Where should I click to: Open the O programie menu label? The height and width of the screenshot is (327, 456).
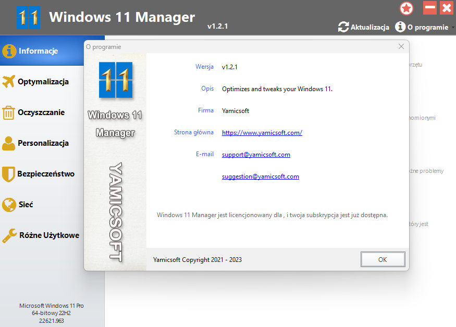pos(428,27)
